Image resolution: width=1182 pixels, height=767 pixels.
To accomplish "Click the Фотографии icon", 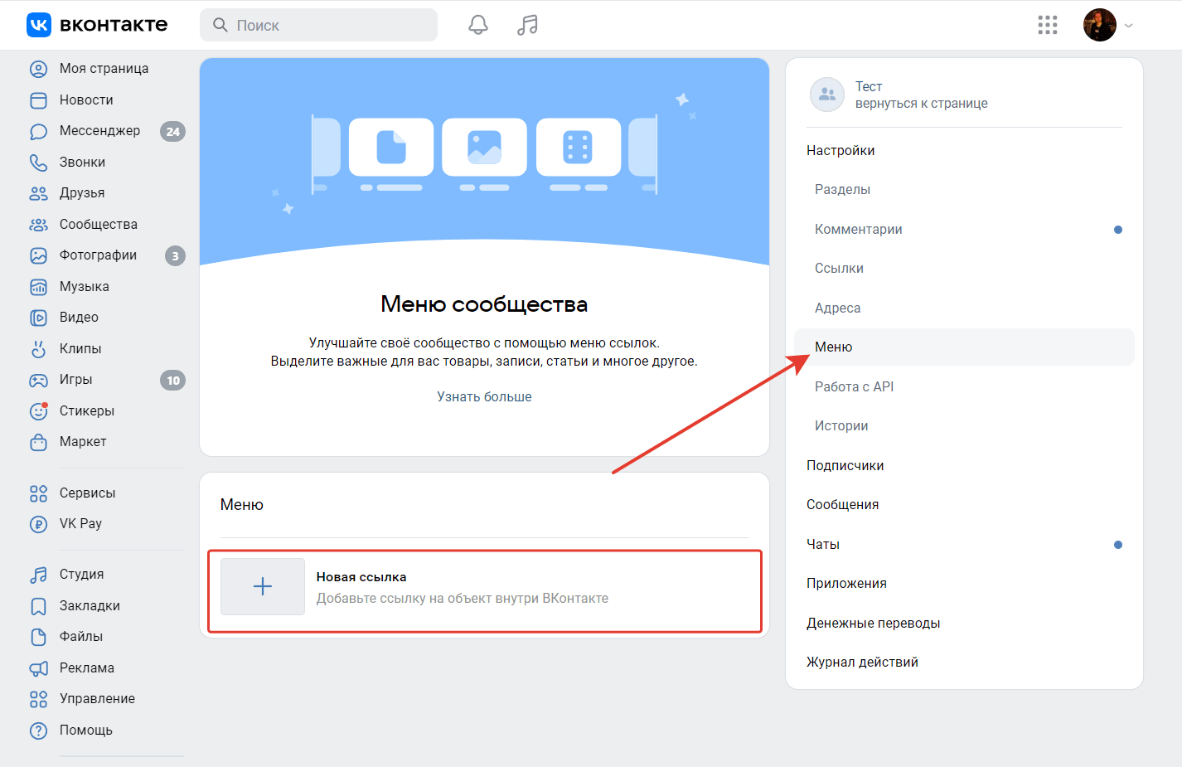I will point(39,255).
